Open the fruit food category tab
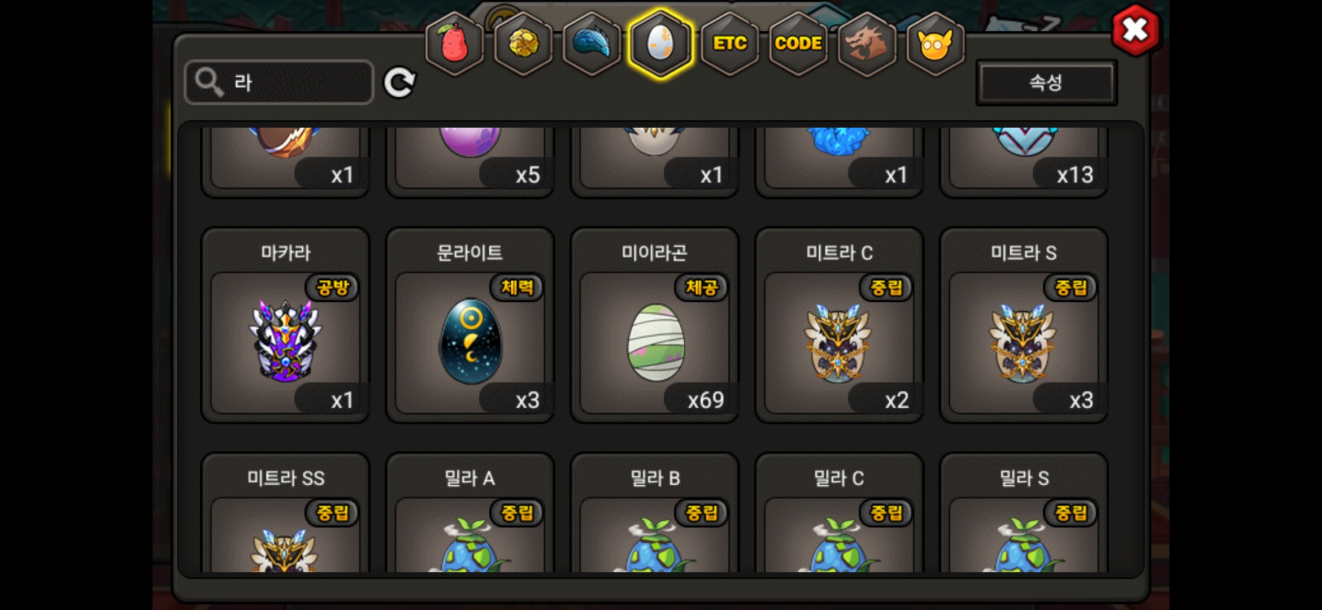The image size is (1322, 610). click(x=455, y=43)
